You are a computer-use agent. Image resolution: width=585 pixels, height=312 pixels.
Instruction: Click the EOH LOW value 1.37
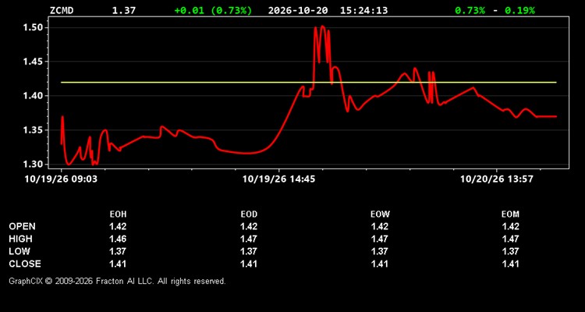118,251
